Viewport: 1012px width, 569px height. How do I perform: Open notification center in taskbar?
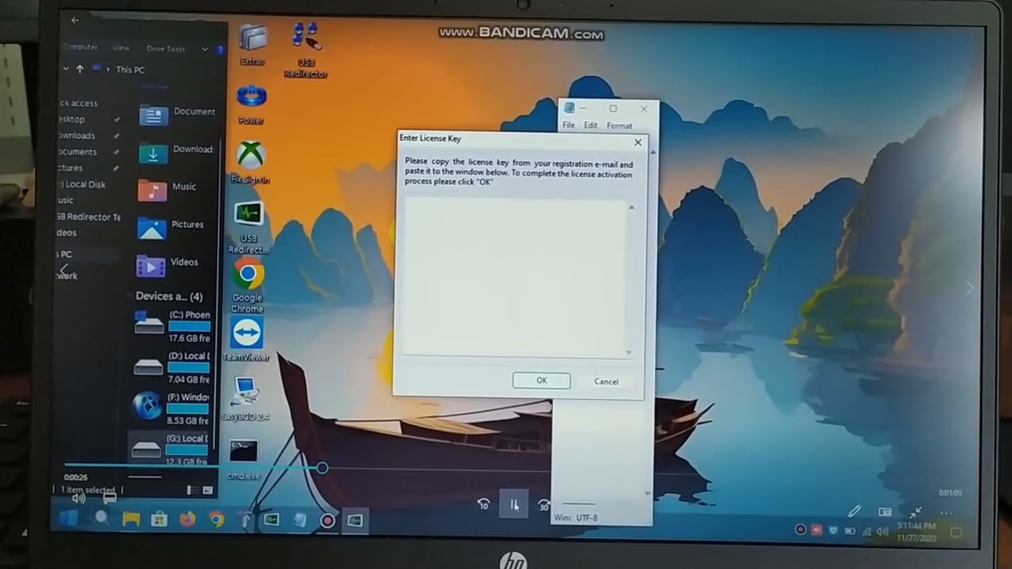tap(955, 532)
